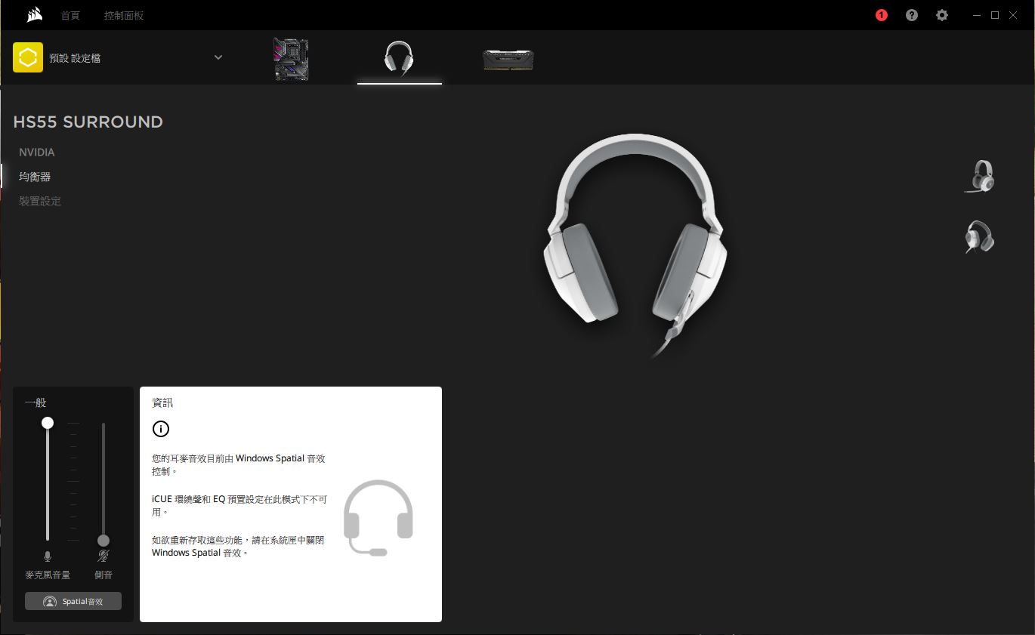
Task: Select the motherboard device thumbnail
Action: point(291,60)
